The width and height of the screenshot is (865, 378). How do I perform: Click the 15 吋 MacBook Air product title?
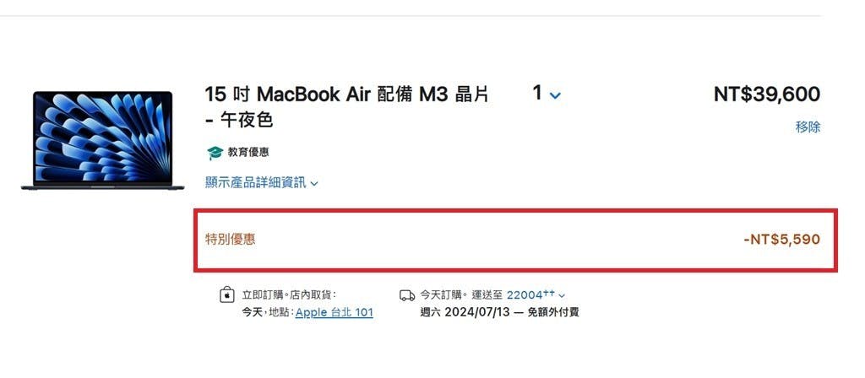(346, 107)
